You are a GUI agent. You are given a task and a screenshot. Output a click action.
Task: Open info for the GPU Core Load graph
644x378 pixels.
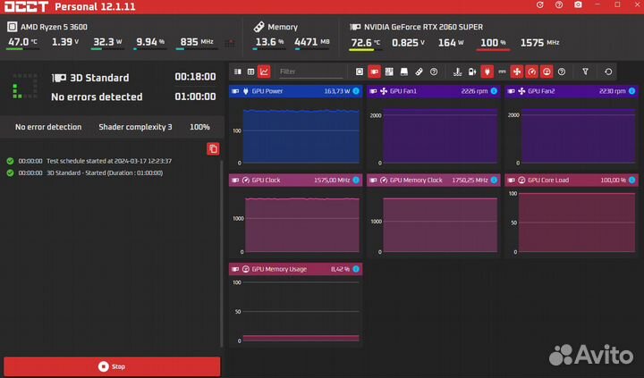pos(632,180)
